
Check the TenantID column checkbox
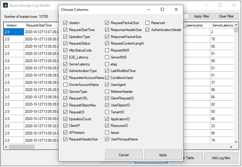click(107, 112)
